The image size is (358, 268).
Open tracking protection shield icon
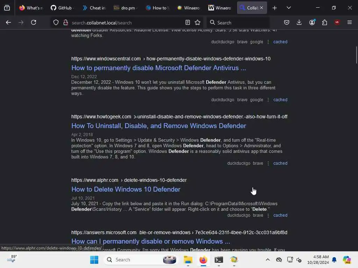point(56,23)
